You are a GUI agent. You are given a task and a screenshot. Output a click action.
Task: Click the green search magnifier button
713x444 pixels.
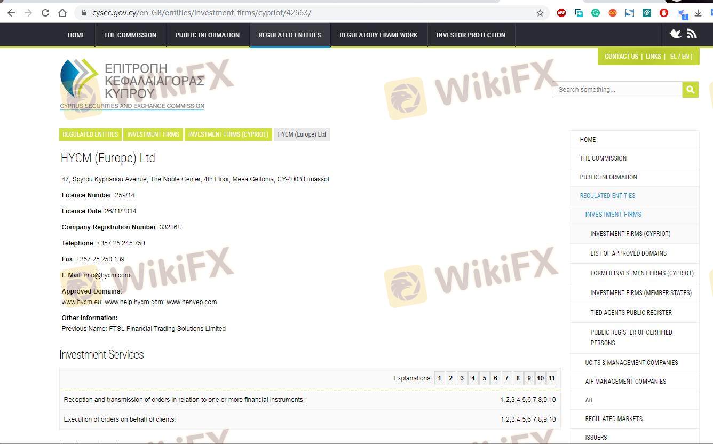click(690, 90)
